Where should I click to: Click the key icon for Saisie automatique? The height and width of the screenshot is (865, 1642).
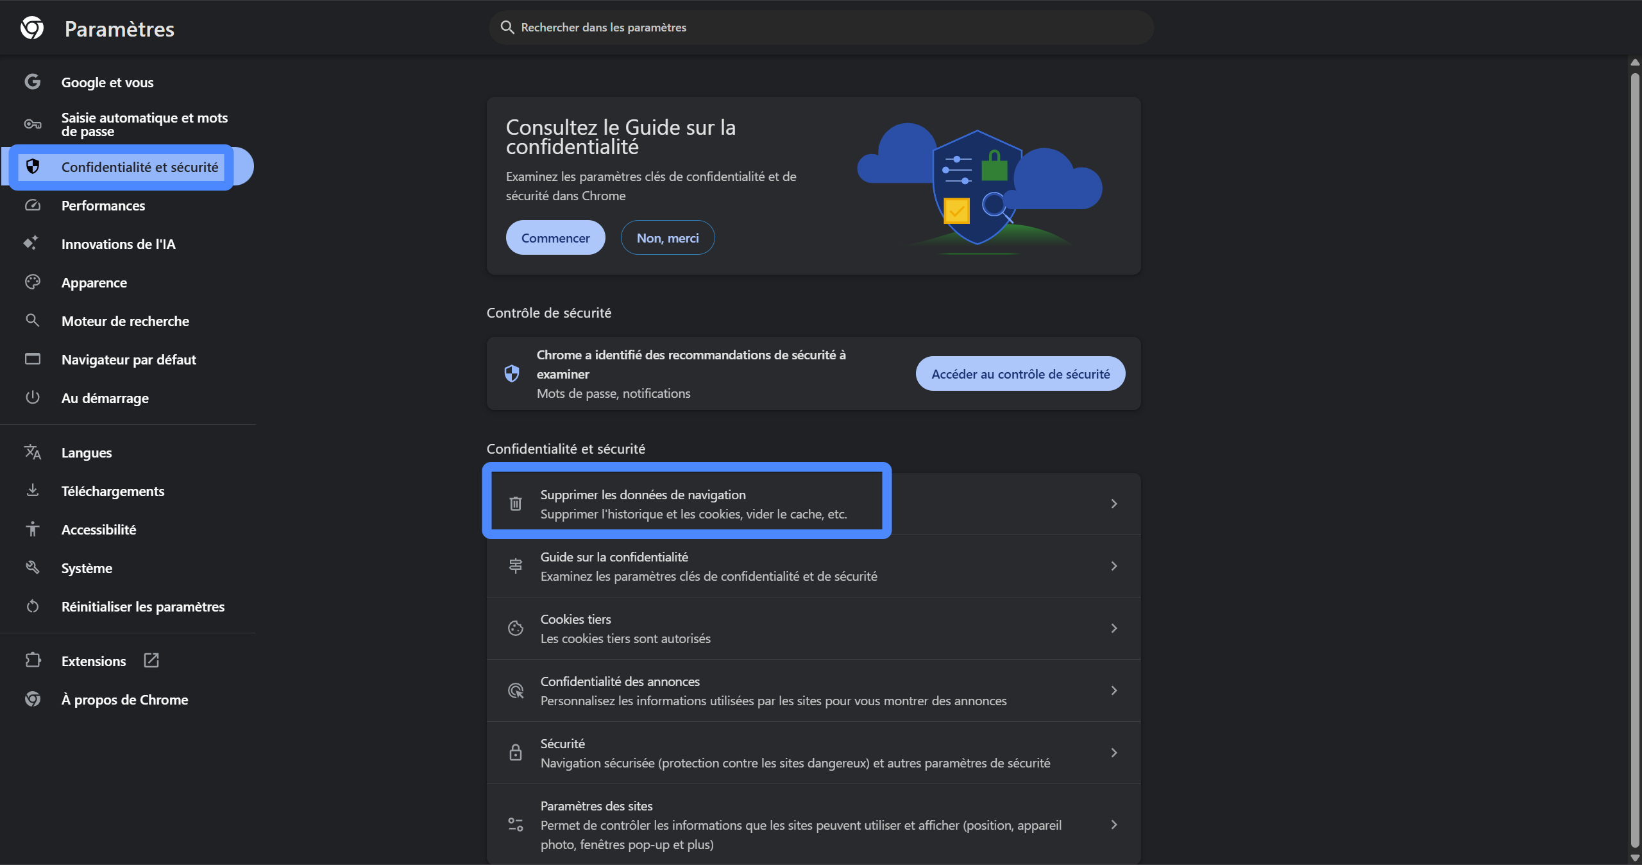point(33,124)
